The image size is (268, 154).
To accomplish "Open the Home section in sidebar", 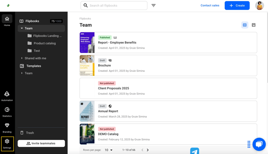I will tap(7, 21).
